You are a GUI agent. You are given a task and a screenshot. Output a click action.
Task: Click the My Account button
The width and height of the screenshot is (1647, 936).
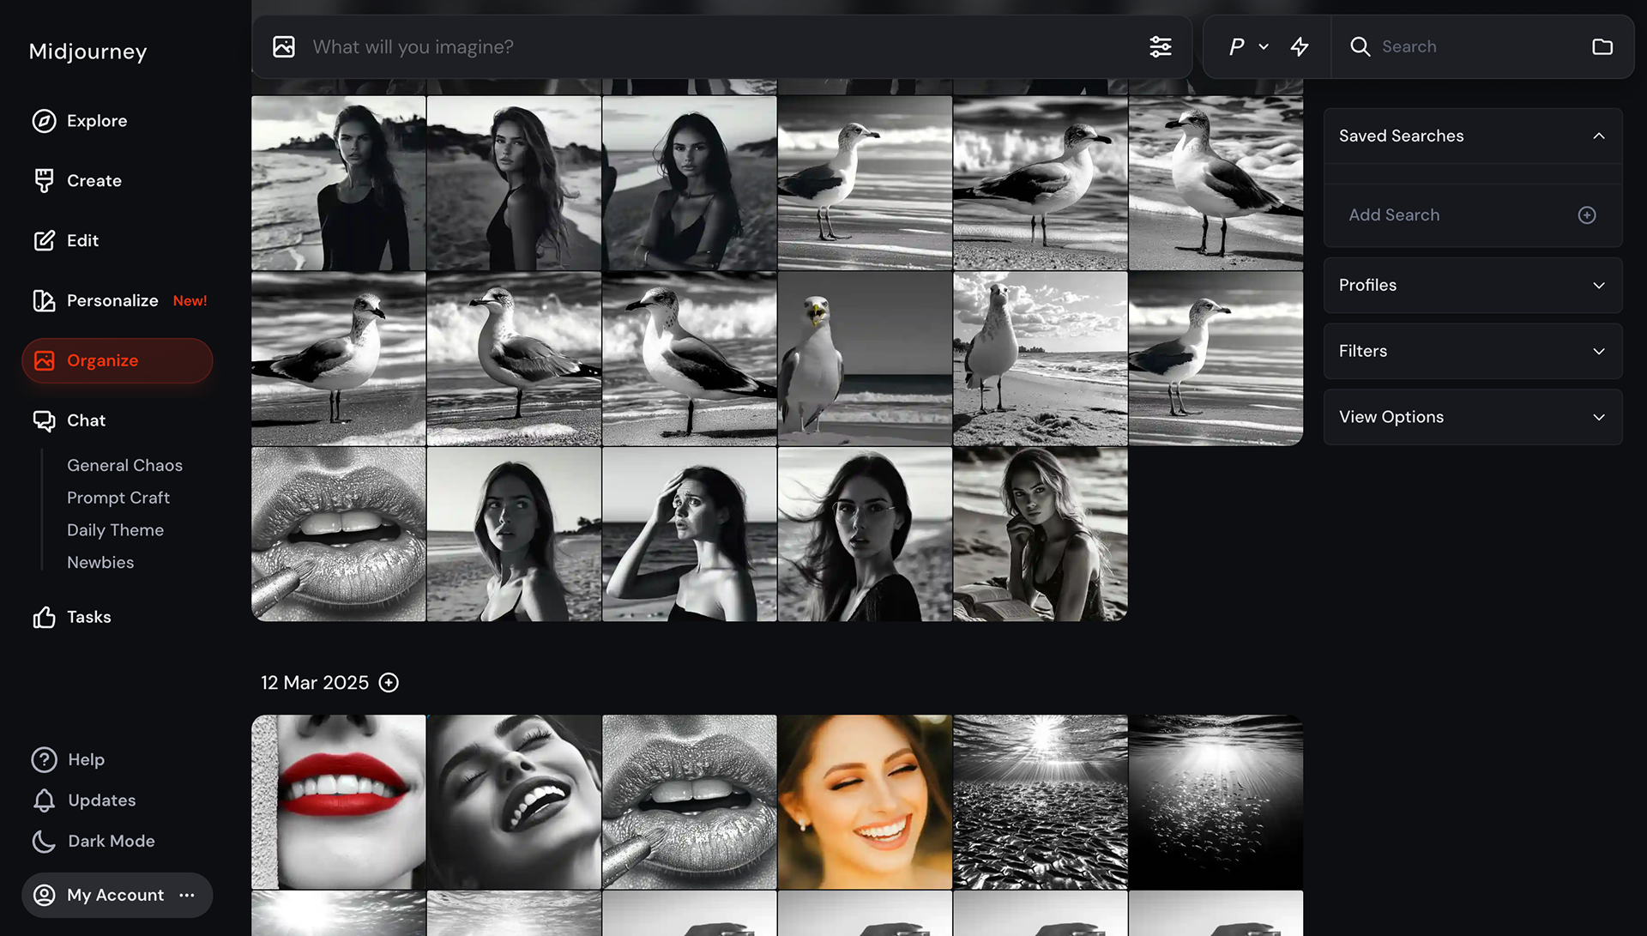(x=118, y=895)
